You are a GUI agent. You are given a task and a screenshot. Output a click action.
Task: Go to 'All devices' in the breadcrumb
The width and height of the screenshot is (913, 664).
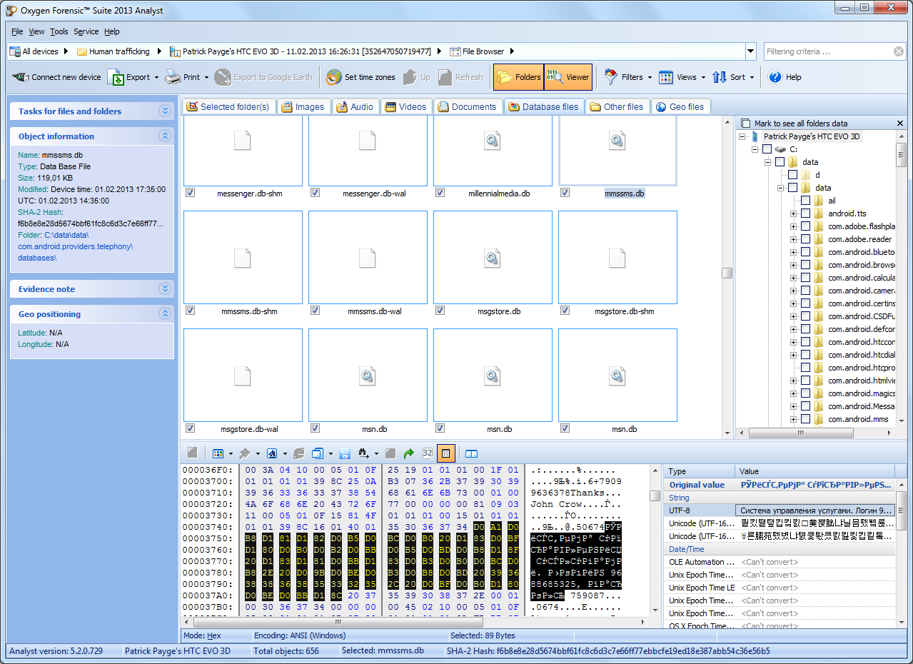34,51
